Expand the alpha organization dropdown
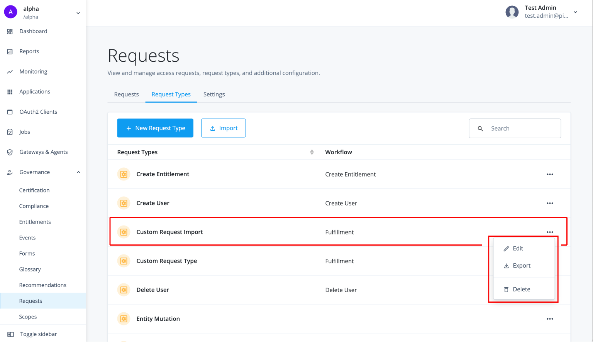This screenshot has height=342, width=593. pos(78,12)
